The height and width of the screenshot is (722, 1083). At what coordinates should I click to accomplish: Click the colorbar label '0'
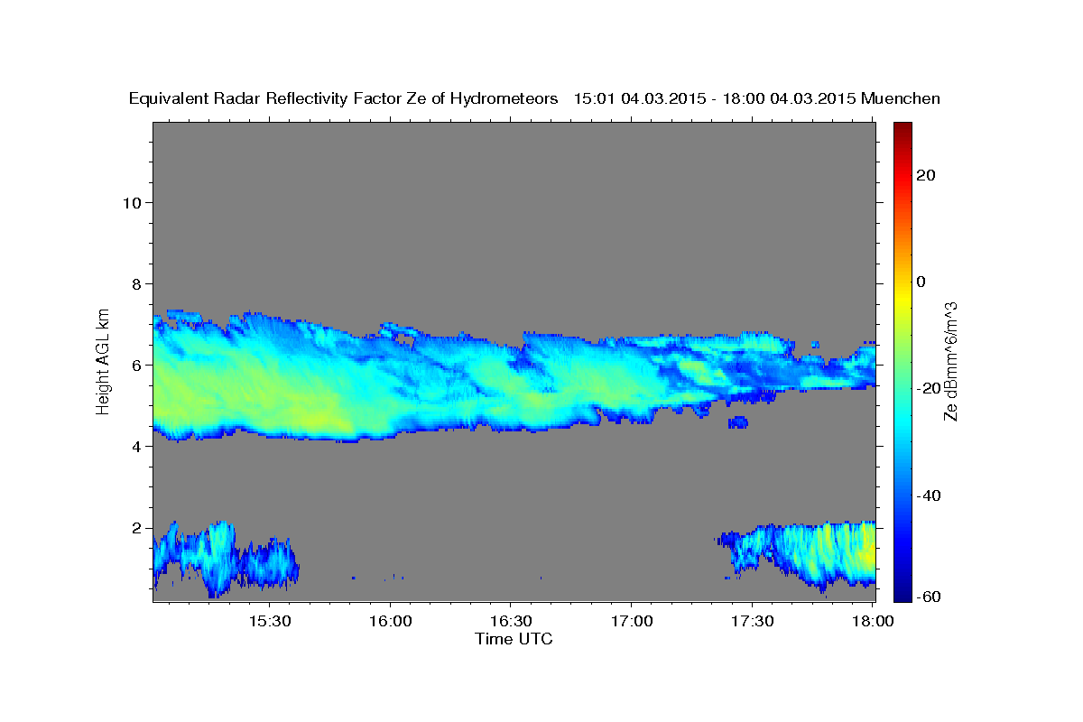pyautogui.click(x=921, y=282)
